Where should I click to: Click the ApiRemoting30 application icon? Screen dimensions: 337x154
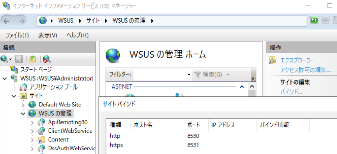41,122
